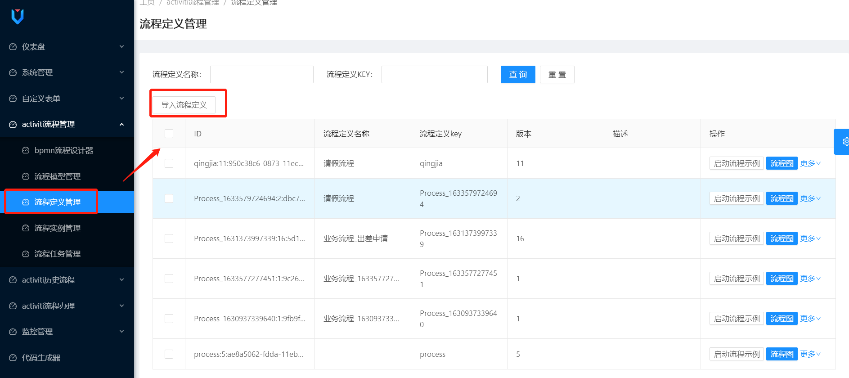Open 更多 dropdown for process:5 row
Viewport: 849px width, 378px height.
[810, 354]
